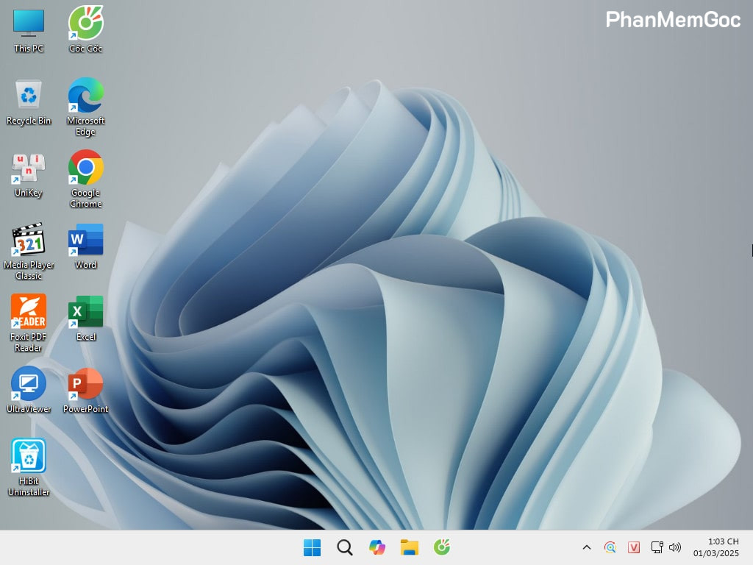Image resolution: width=753 pixels, height=565 pixels.
Task: Click the Start button on the taskbar
Action: [x=312, y=547]
